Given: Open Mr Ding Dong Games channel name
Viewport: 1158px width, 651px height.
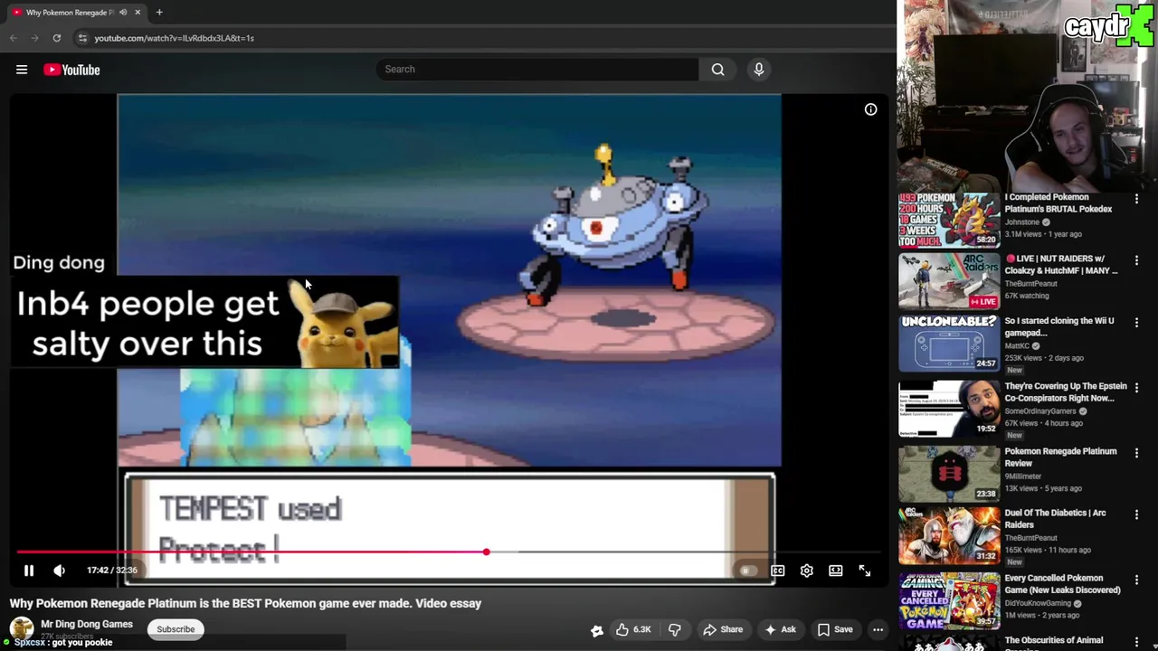Looking at the screenshot, I should tap(87, 624).
